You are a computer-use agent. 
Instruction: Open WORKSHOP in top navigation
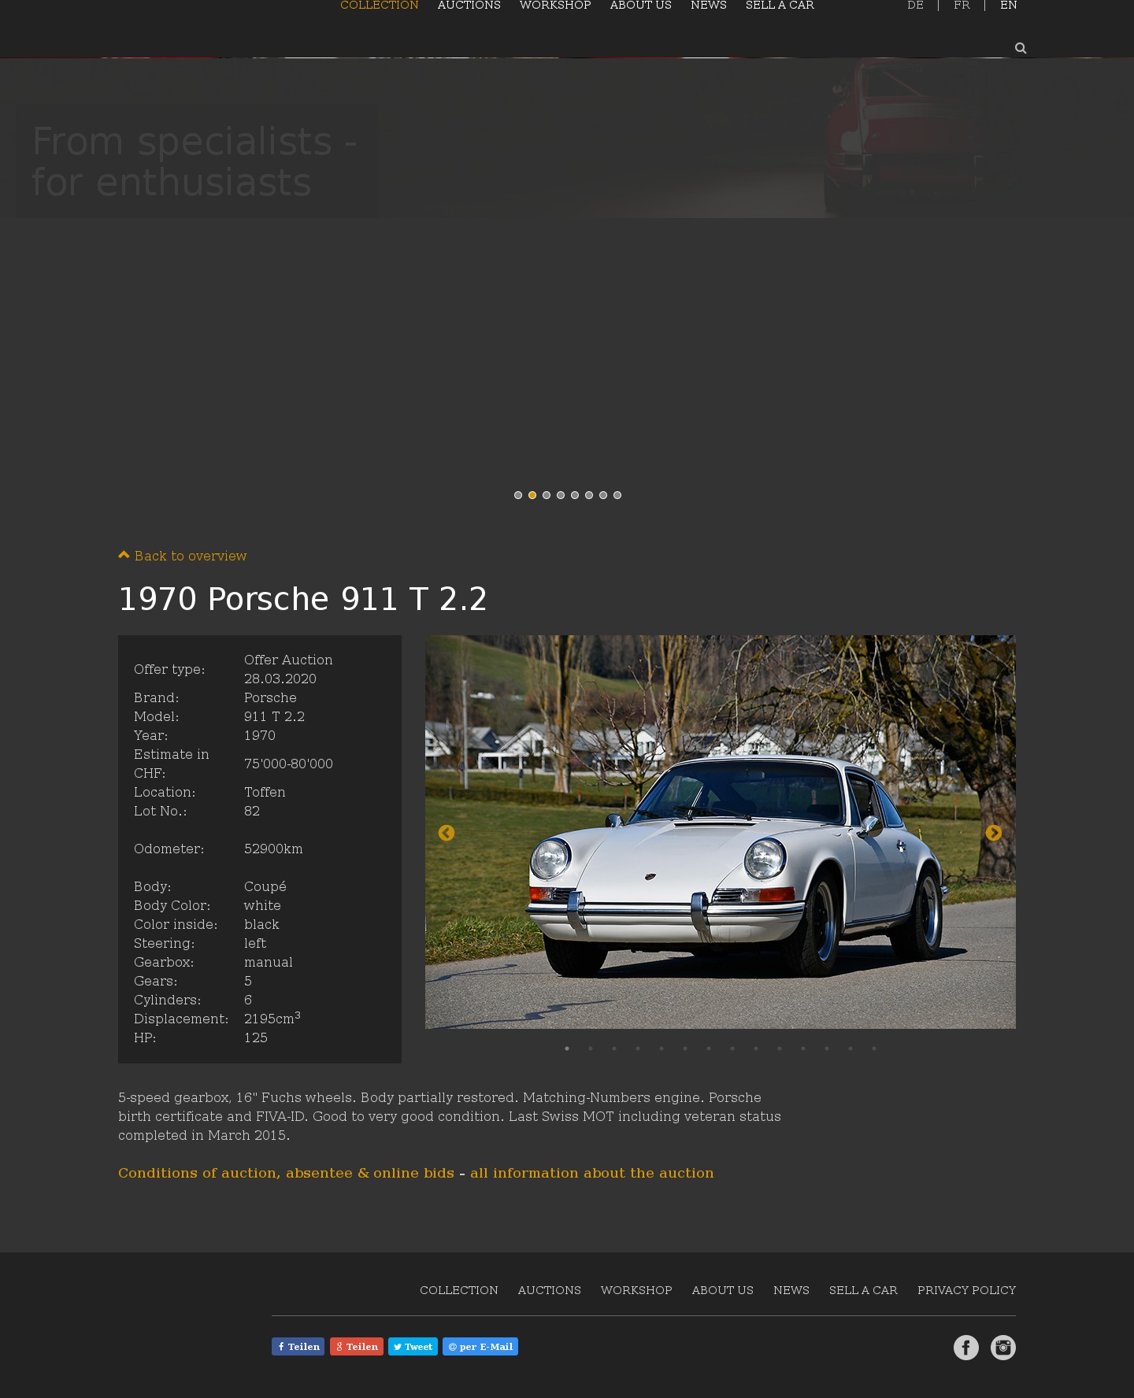(x=555, y=6)
